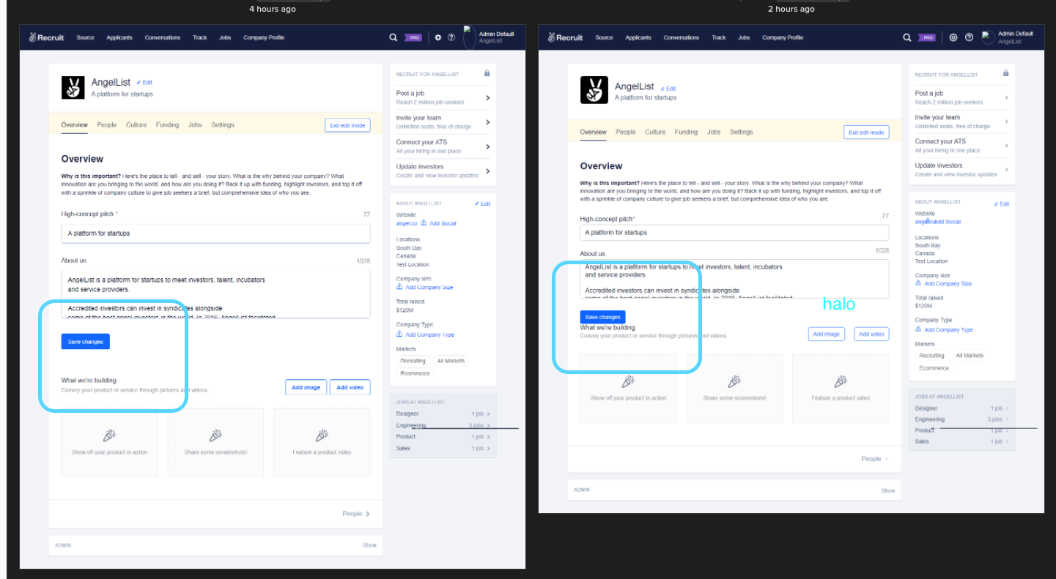Click 'Add Company Type' link in the right screenshot

click(x=948, y=330)
